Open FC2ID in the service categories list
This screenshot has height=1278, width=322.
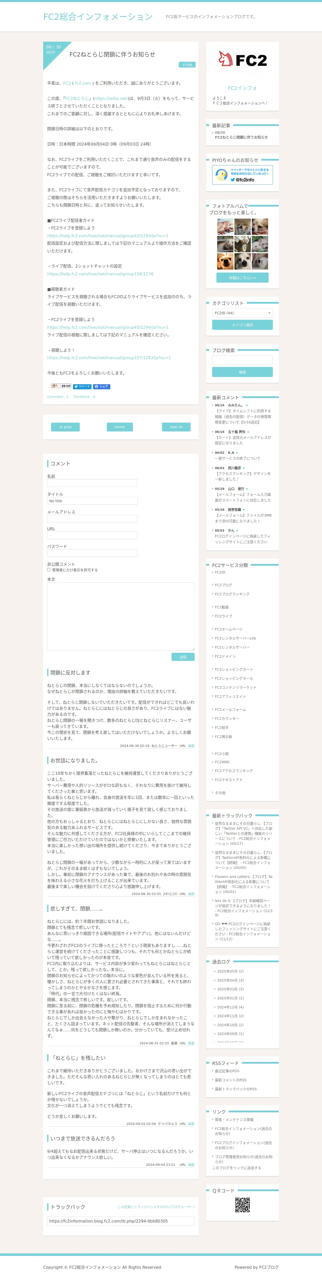coord(220,572)
